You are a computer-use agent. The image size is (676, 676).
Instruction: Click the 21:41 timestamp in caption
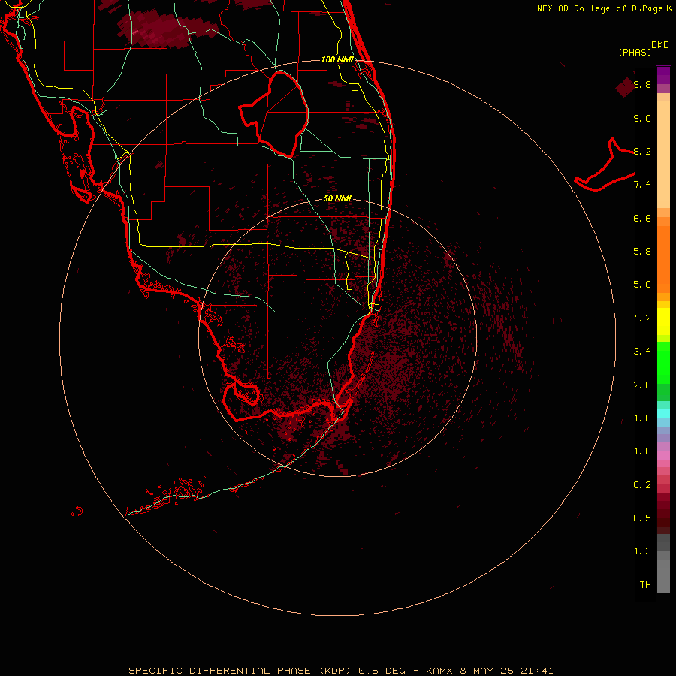[x=537, y=671]
